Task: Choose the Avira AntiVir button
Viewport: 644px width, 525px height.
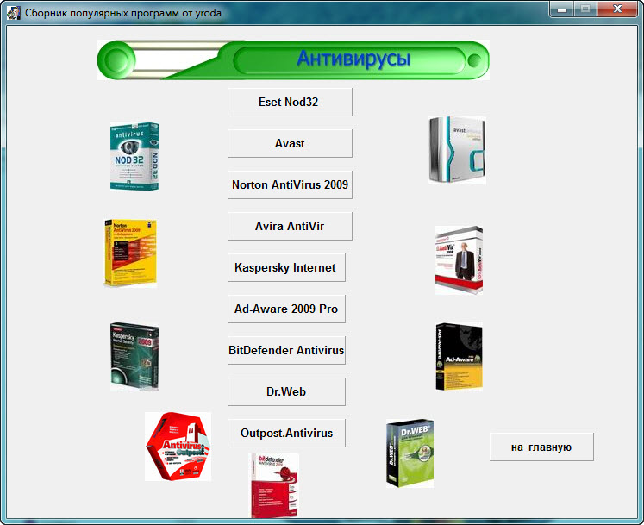Action: tap(290, 227)
